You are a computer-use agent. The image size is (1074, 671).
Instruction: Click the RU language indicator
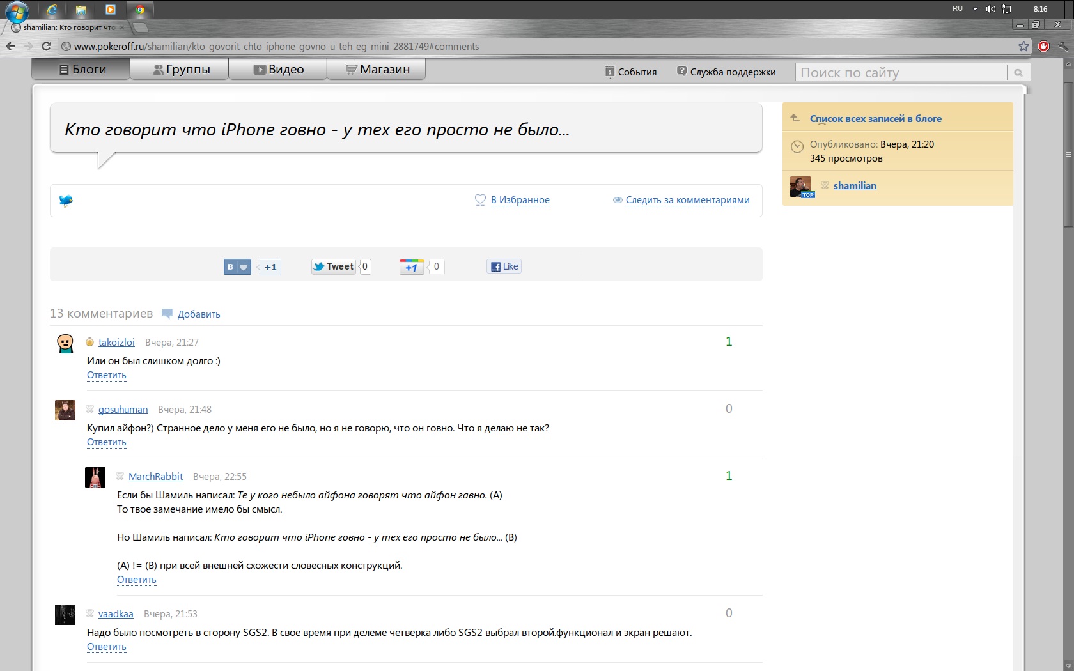pos(958,9)
